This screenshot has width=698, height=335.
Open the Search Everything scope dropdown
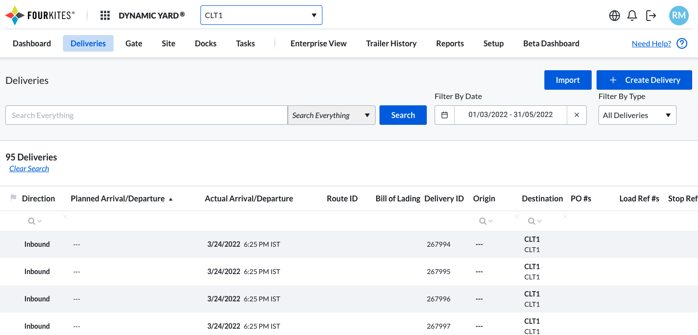(x=331, y=115)
